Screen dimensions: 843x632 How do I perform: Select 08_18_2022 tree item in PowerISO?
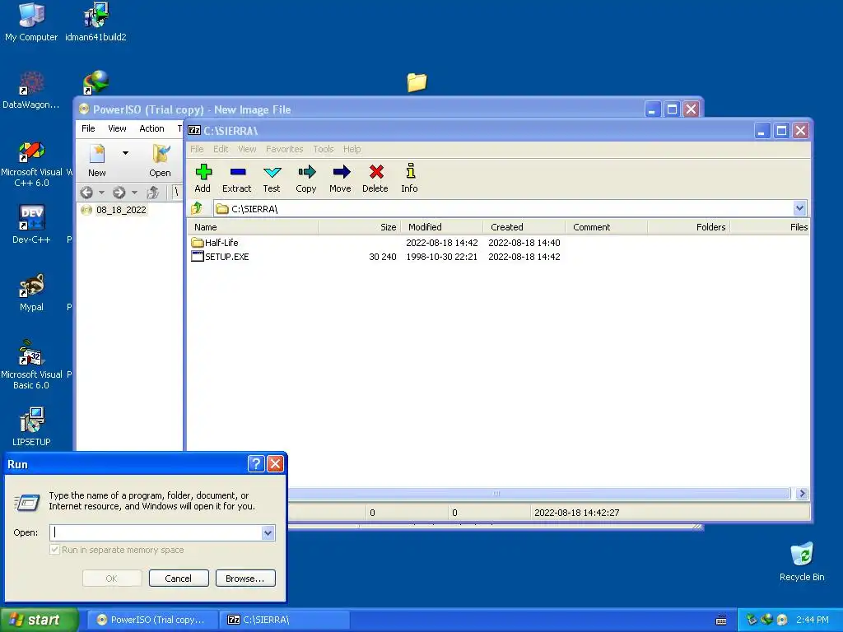pyautogui.click(x=121, y=210)
